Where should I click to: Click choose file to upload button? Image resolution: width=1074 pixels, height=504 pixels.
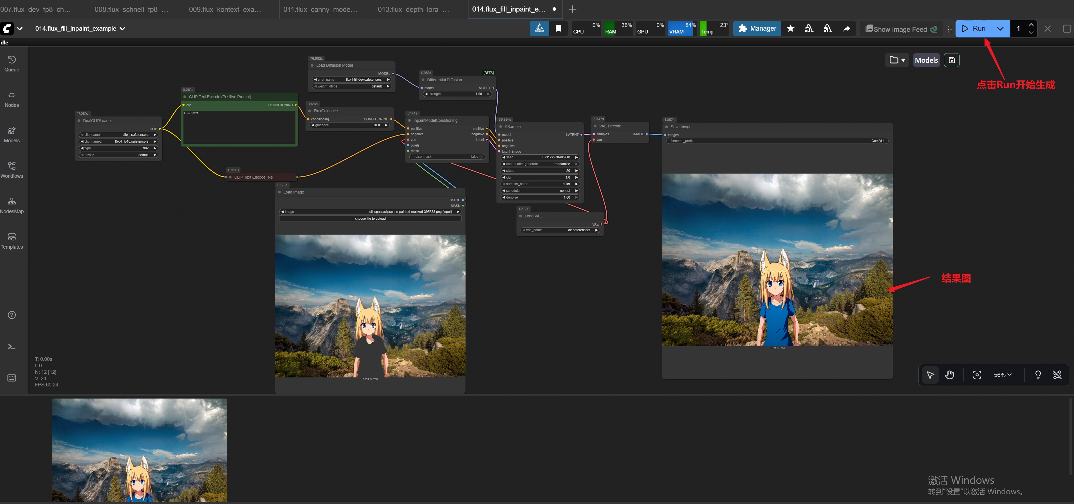[x=370, y=219]
